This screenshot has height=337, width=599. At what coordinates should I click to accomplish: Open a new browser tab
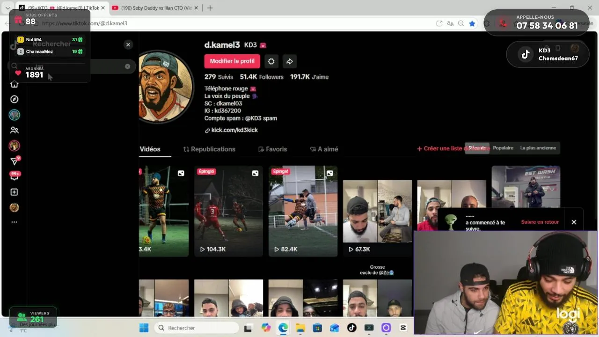coord(210,8)
